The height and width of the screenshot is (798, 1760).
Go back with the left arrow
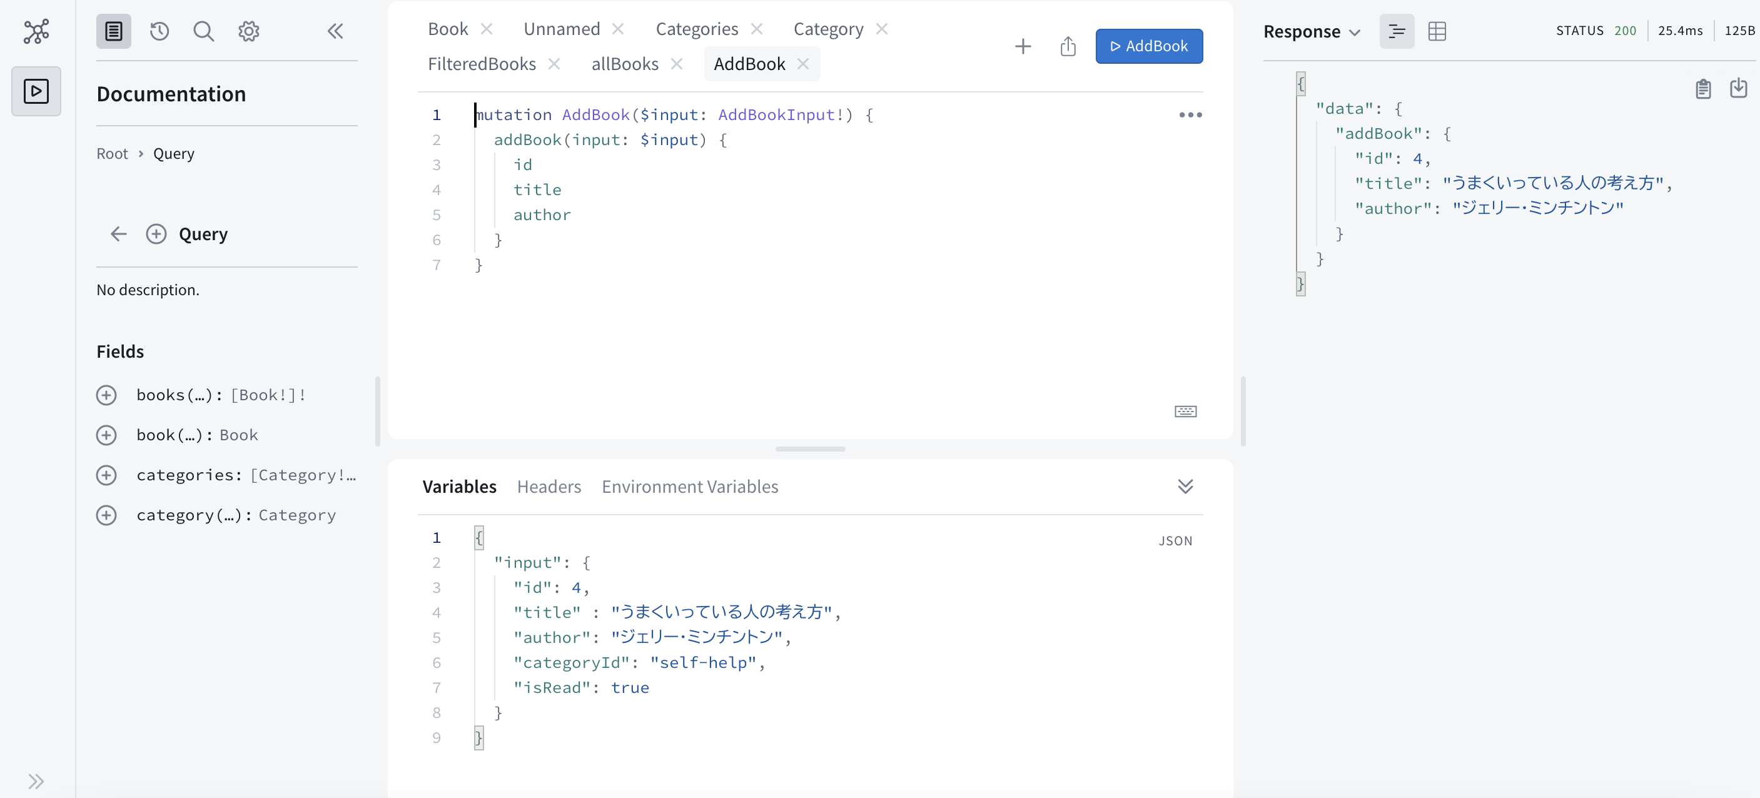[119, 235]
